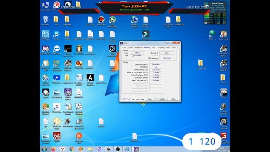The height and width of the screenshot is (152, 270).
Task: Open the Core Temp desktop shortcut
Action: click(224, 35)
